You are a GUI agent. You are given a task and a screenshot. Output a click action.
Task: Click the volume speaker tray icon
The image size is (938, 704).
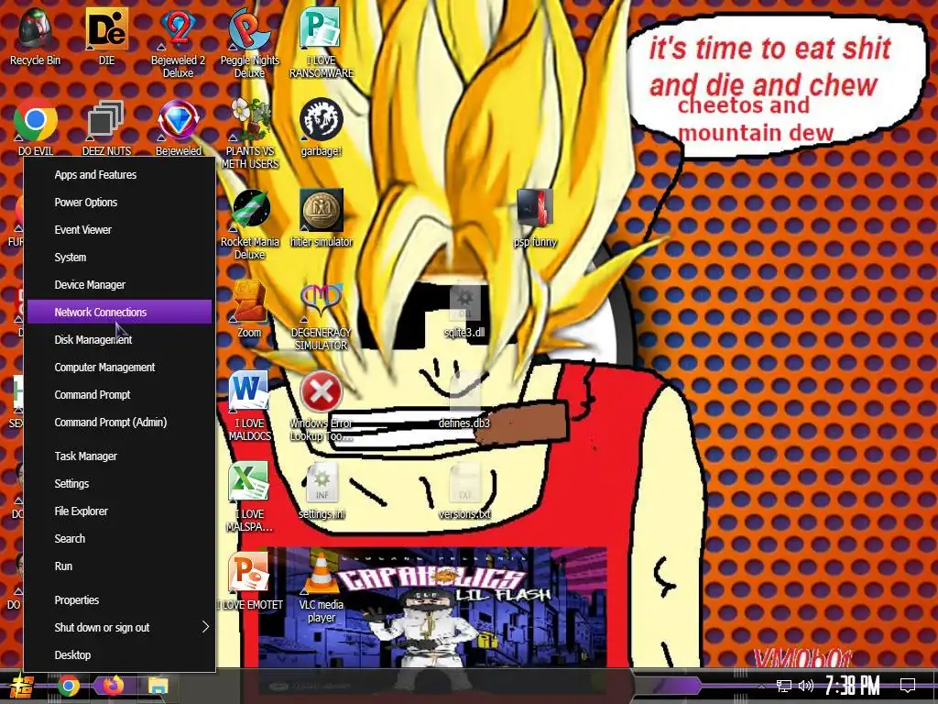(x=806, y=686)
